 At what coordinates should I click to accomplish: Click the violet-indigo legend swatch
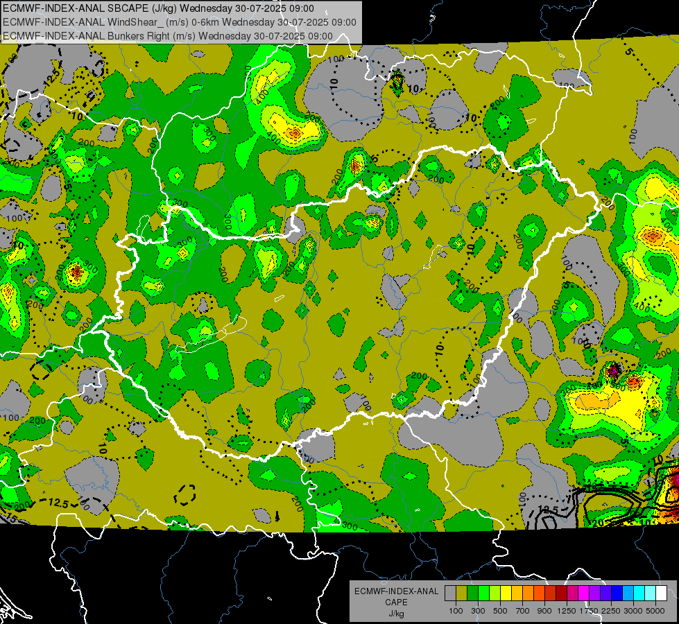(x=605, y=593)
